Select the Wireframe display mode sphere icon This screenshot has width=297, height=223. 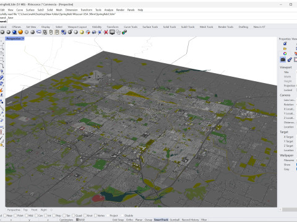pyautogui.click(x=2, y=32)
